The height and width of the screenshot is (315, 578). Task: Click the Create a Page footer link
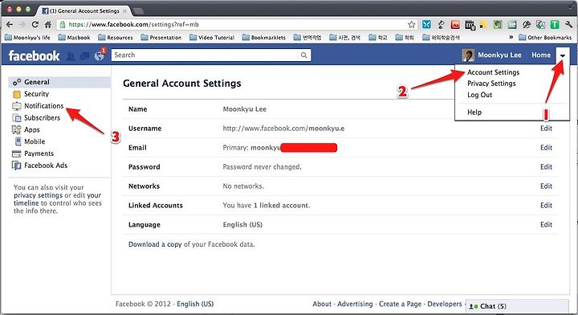tap(400, 304)
